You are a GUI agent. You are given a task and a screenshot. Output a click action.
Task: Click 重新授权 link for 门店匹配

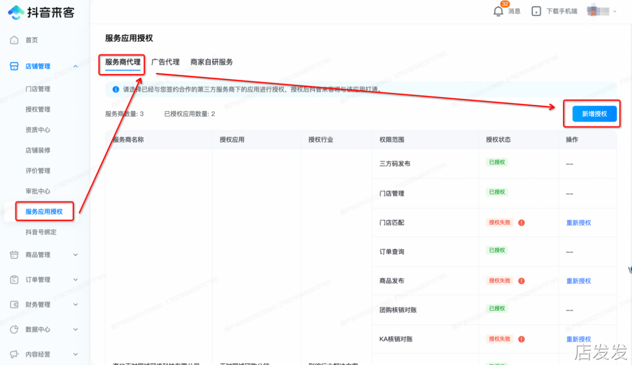tap(578, 223)
